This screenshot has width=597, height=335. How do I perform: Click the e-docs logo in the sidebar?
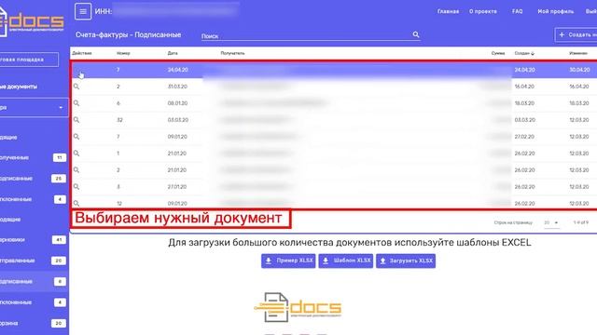[31, 20]
